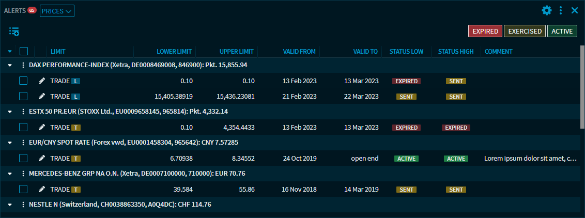
Task: Filter alerts by Expired status
Action: click(485, 32)
